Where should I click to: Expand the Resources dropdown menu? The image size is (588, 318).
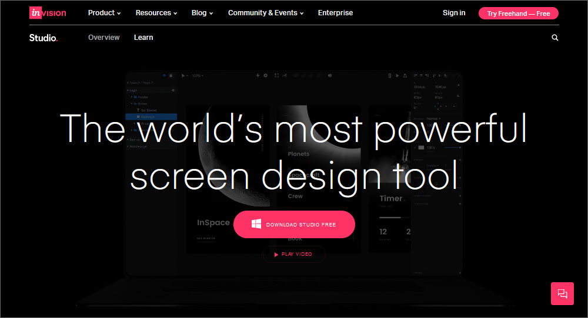pos(156,13)
